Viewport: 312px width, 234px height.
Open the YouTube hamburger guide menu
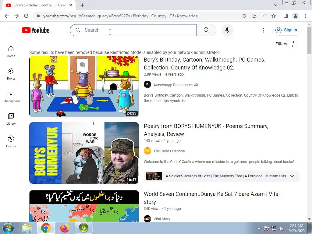[11, 30]
